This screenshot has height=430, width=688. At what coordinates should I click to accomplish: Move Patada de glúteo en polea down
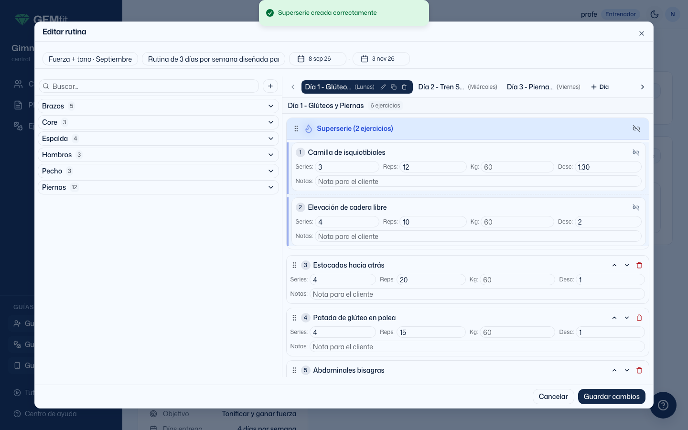(x=627, y=318)
